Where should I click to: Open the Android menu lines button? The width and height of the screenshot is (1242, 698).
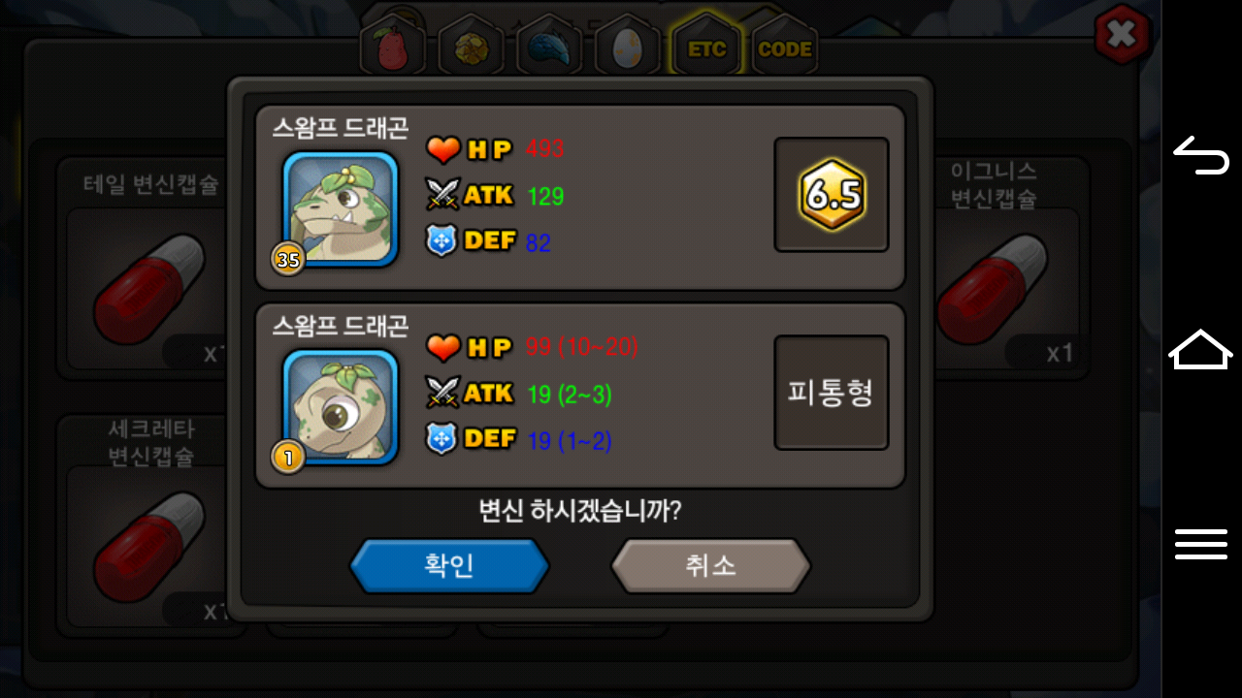point(1201,544)
